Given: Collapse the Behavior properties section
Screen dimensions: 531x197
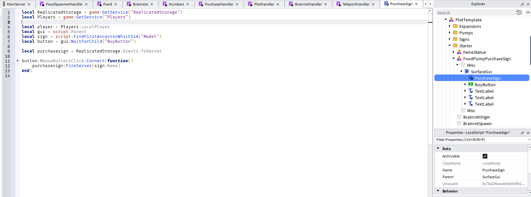Looking at the screenshot, I should coord(438,191).
